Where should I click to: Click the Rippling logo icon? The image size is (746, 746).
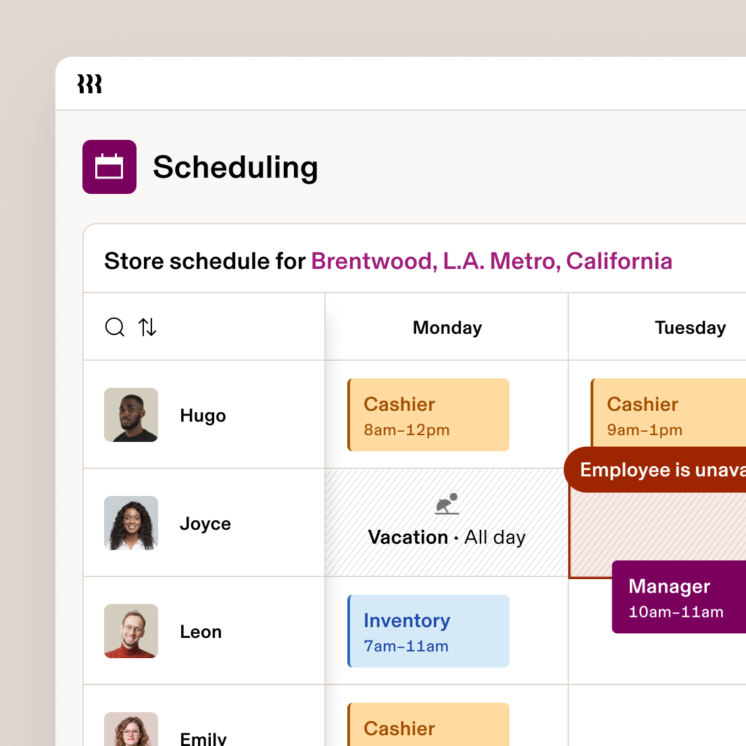point(89,84)
